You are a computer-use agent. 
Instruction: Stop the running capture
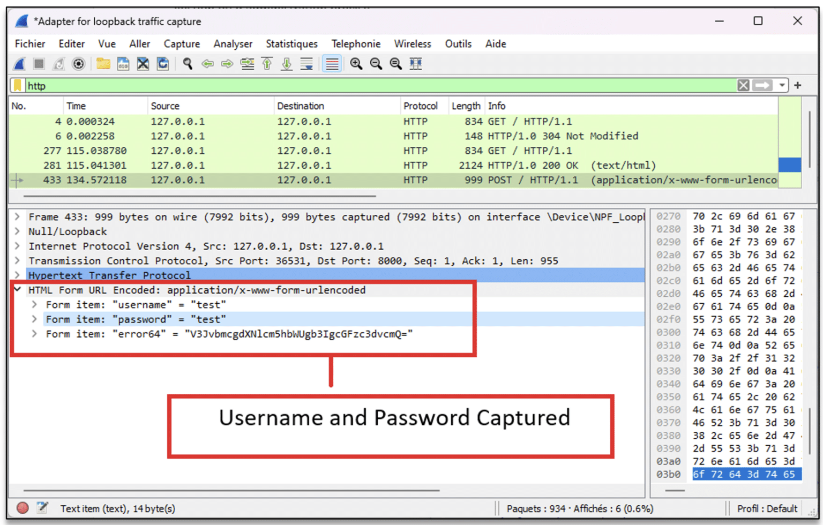click(x=39, y=64)
